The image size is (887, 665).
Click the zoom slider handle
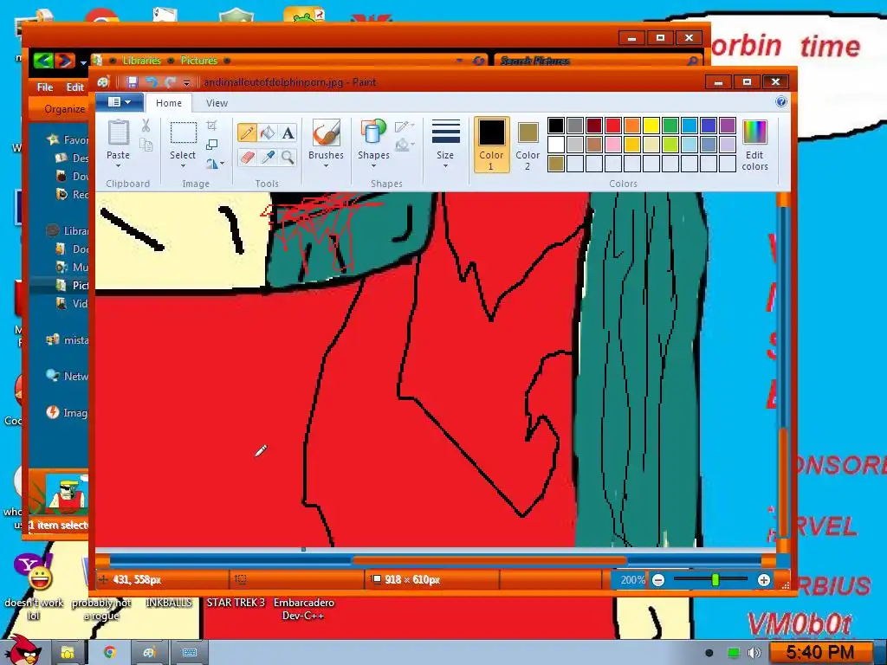point(715,580)
